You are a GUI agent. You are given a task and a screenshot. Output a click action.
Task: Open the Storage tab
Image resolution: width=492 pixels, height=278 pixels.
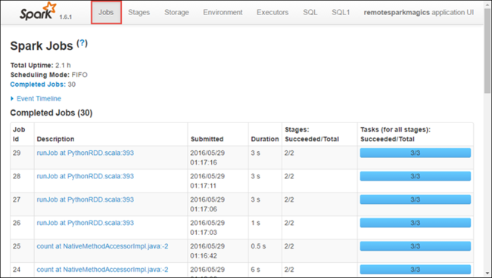pyautogui.click(x=176, y=13)
